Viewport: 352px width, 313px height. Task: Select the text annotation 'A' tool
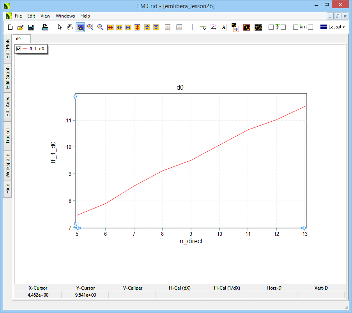pos(224,27)
